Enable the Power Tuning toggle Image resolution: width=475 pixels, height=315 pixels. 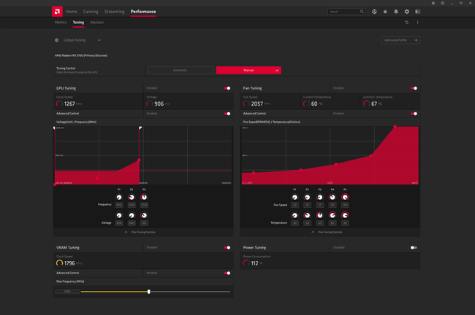pyautogui.click(x=414, y=248)
